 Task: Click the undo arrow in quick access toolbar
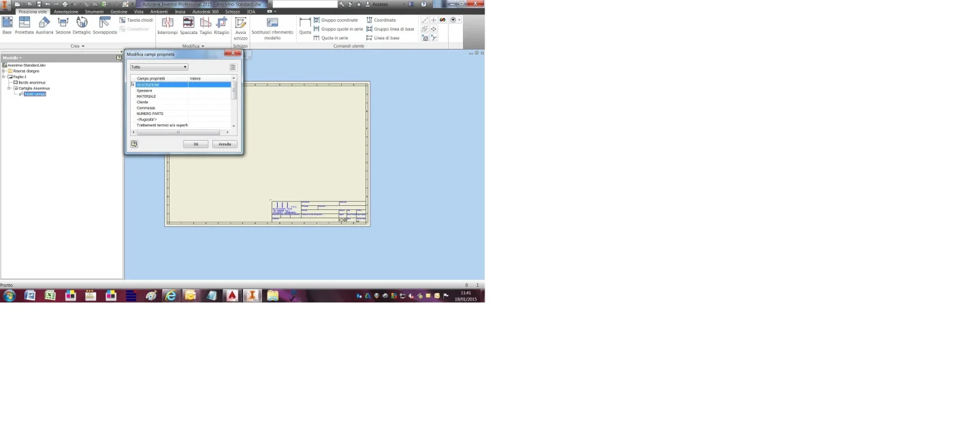coord(47,4)
